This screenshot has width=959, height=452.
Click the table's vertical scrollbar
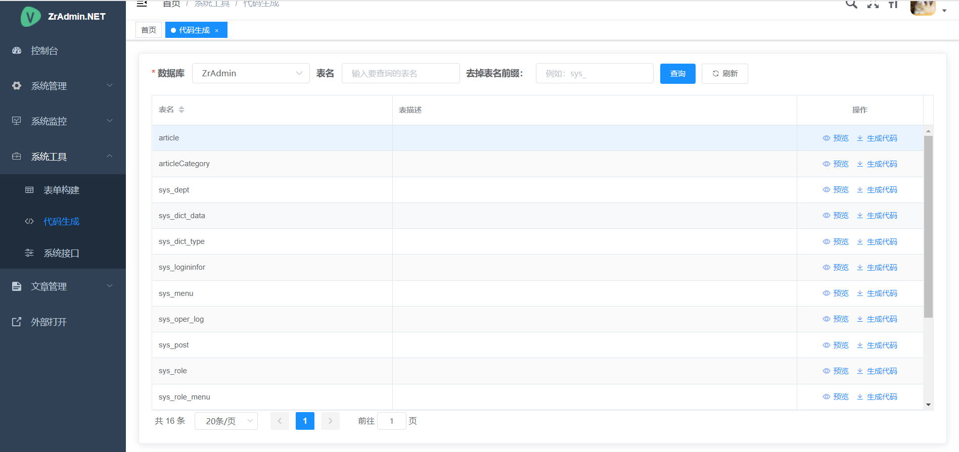pyautogui.click(x=928, y=227)
